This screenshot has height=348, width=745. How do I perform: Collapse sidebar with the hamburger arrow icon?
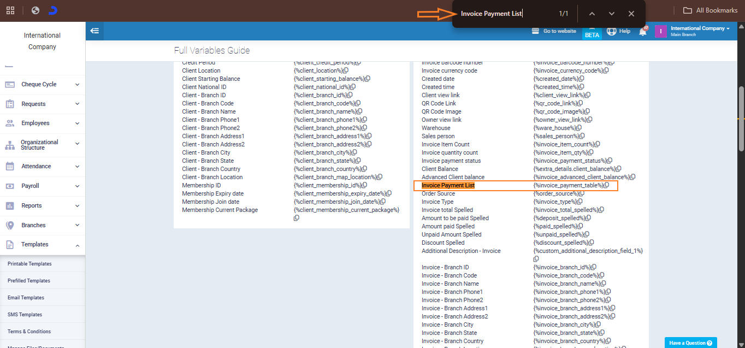tap(94, 31)
